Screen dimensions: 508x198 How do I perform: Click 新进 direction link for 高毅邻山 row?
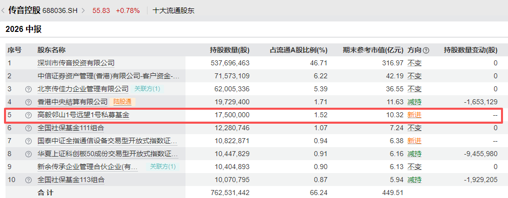coord(414,115)
